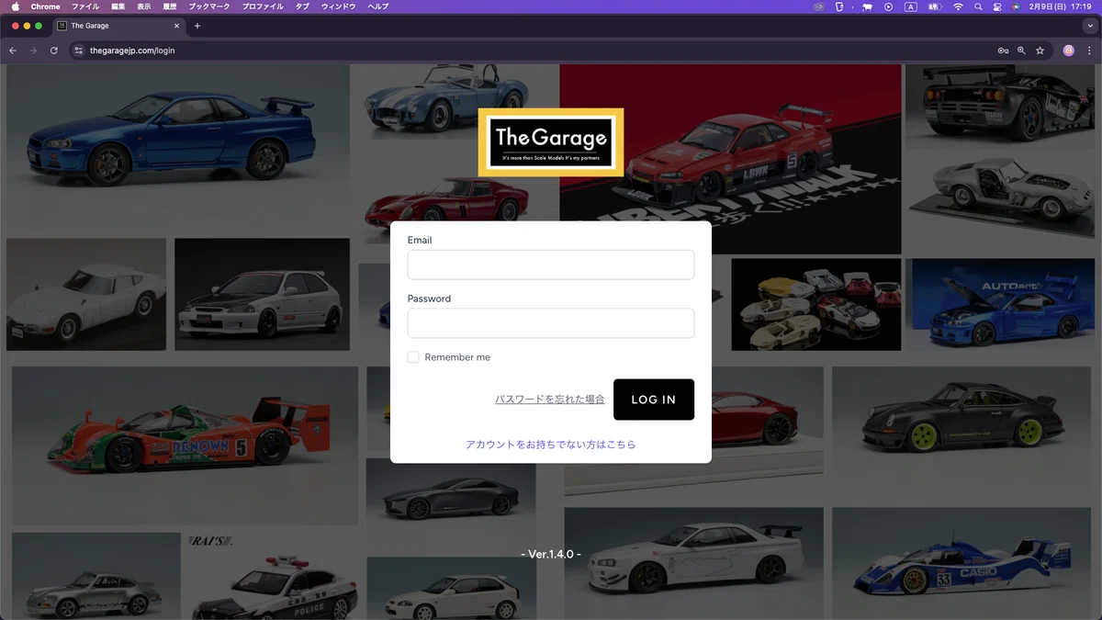Open the 履歴 menu
Image resolution: width=1102 pixels, height=620 pixels.
click(x=170, y=6)
